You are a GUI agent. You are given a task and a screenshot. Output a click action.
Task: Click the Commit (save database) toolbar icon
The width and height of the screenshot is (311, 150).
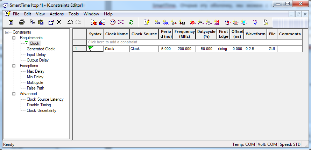tap(11, 22)
